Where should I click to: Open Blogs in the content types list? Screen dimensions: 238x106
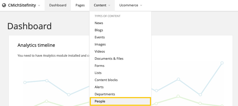pyautogui.click(x=99, y=30)
